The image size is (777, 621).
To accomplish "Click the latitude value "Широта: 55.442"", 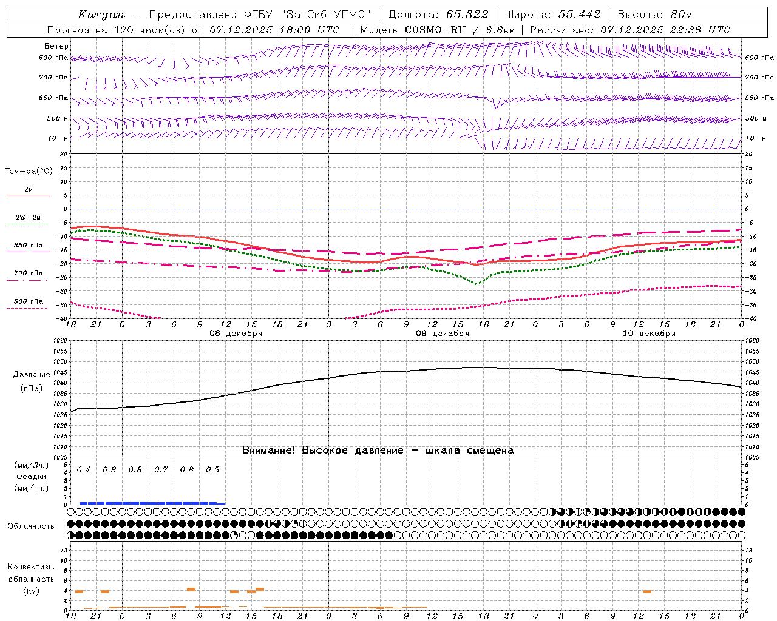I will pyautogui.click(x=553, y=15).
